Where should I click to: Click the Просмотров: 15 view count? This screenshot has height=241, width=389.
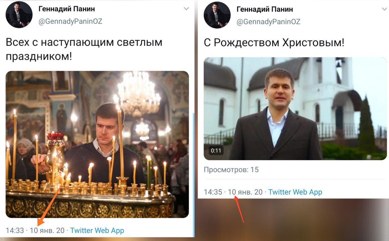[231, 170]
